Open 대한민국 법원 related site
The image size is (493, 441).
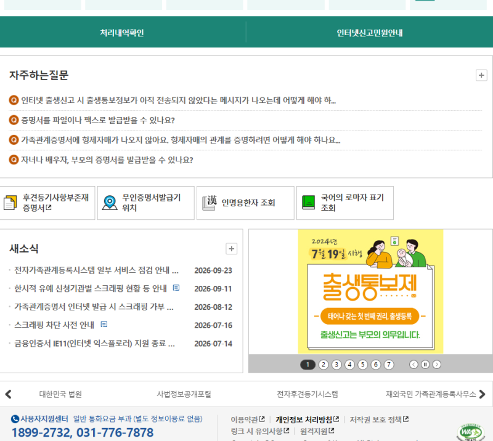(60, 394)
